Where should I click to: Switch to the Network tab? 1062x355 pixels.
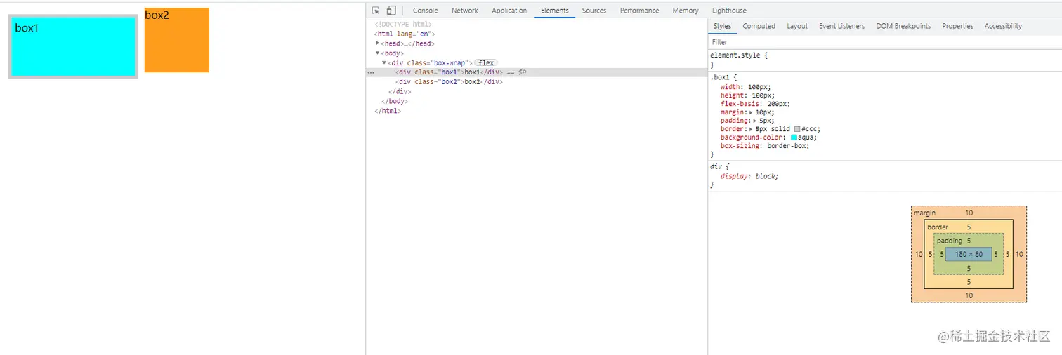pos(464,11)
